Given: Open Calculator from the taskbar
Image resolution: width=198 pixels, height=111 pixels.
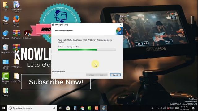Looking at the screenshot, I should [75, 108].
